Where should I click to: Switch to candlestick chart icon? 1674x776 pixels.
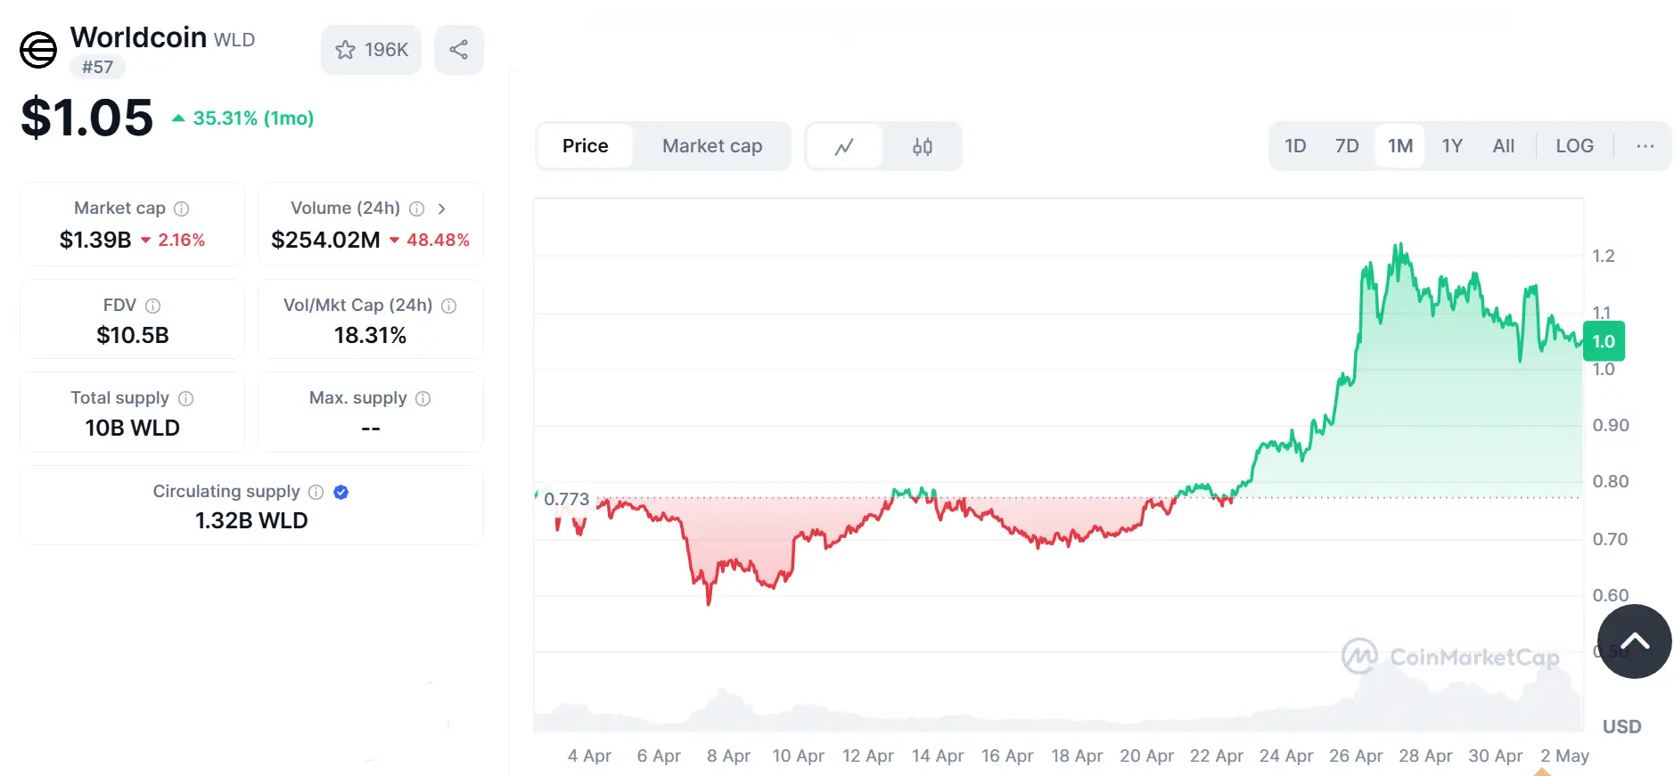[923, 146]
